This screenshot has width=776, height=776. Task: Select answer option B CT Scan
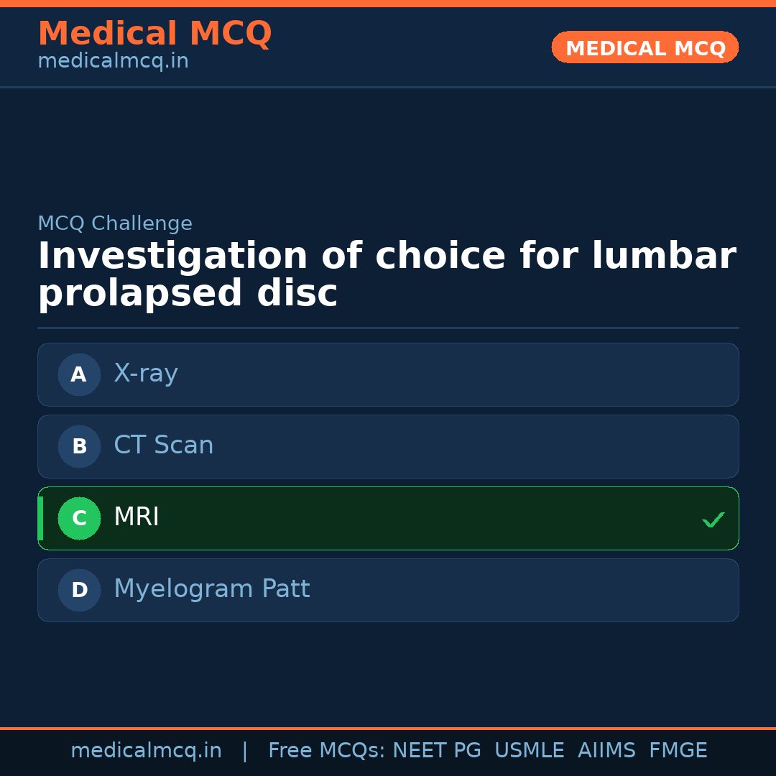click(x=388, y=446)
